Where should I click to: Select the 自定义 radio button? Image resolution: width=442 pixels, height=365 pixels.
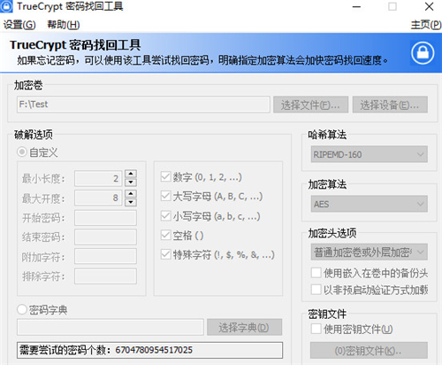tap(22, 152)
